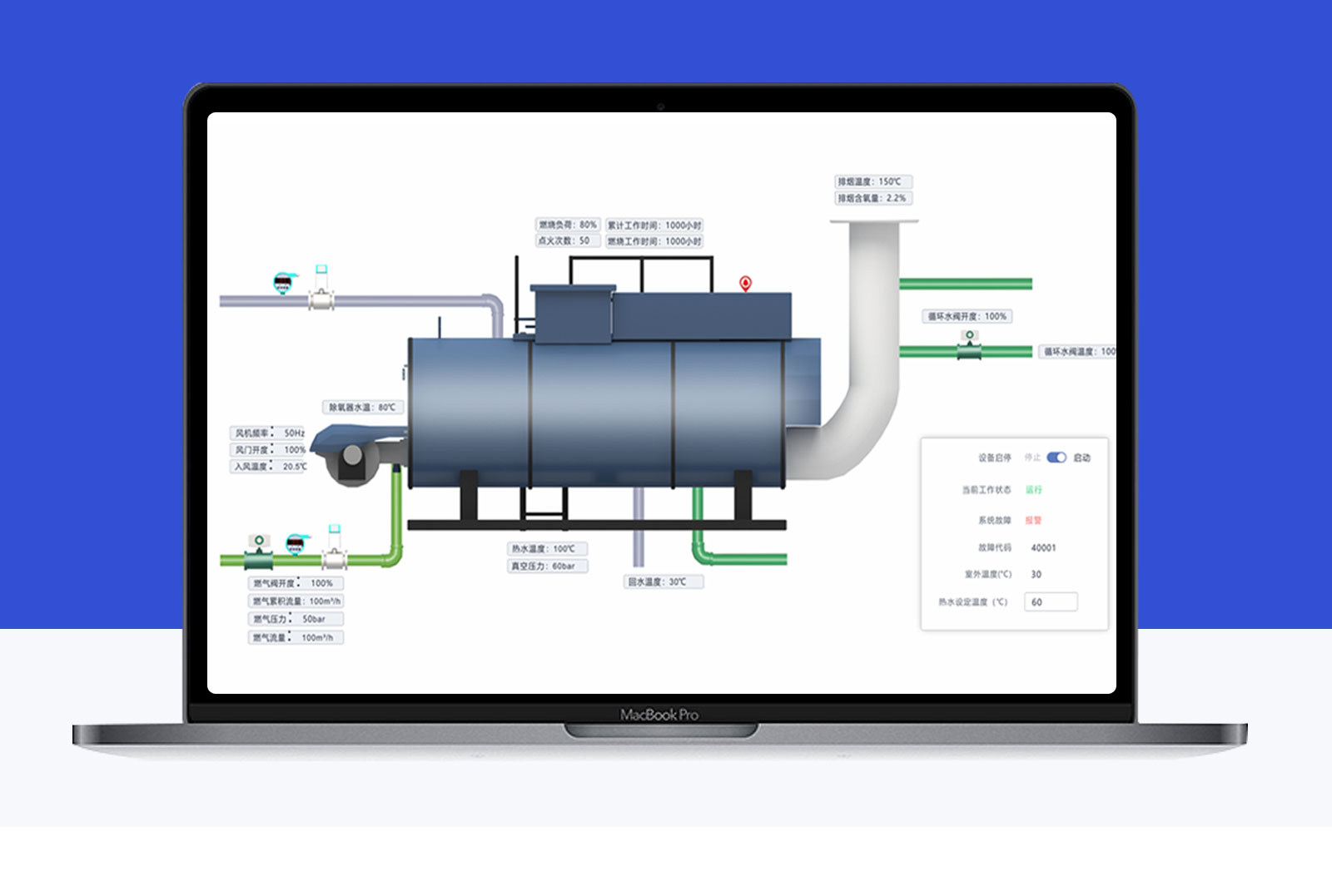
Task: Select the 风机频率 50Hz label
Action: 269,433
